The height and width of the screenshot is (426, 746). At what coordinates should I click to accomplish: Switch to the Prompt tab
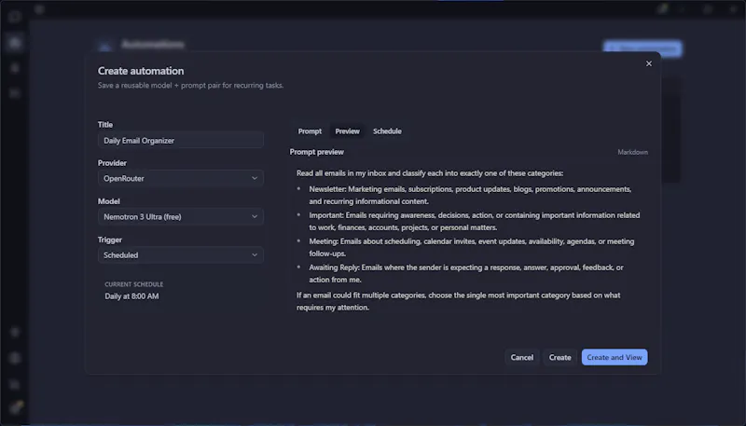[310, 131]
